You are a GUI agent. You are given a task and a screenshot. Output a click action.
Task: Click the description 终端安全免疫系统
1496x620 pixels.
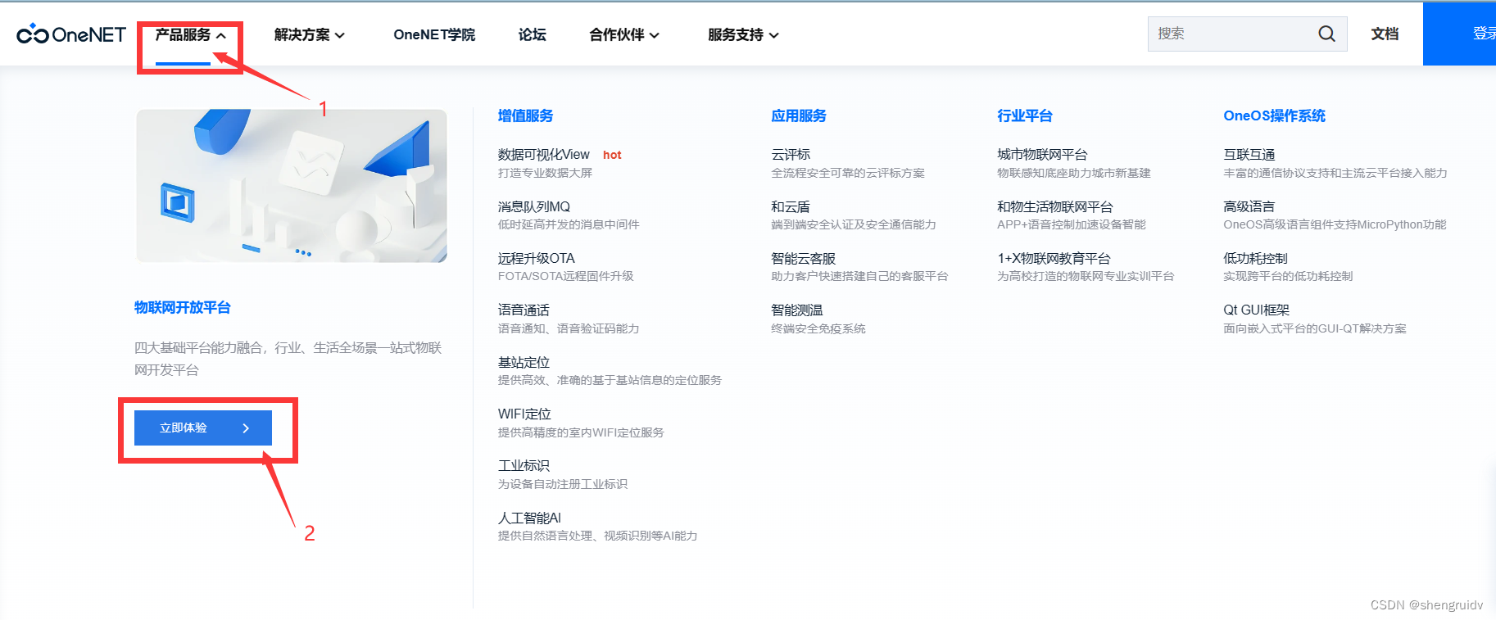click(818, 328)
